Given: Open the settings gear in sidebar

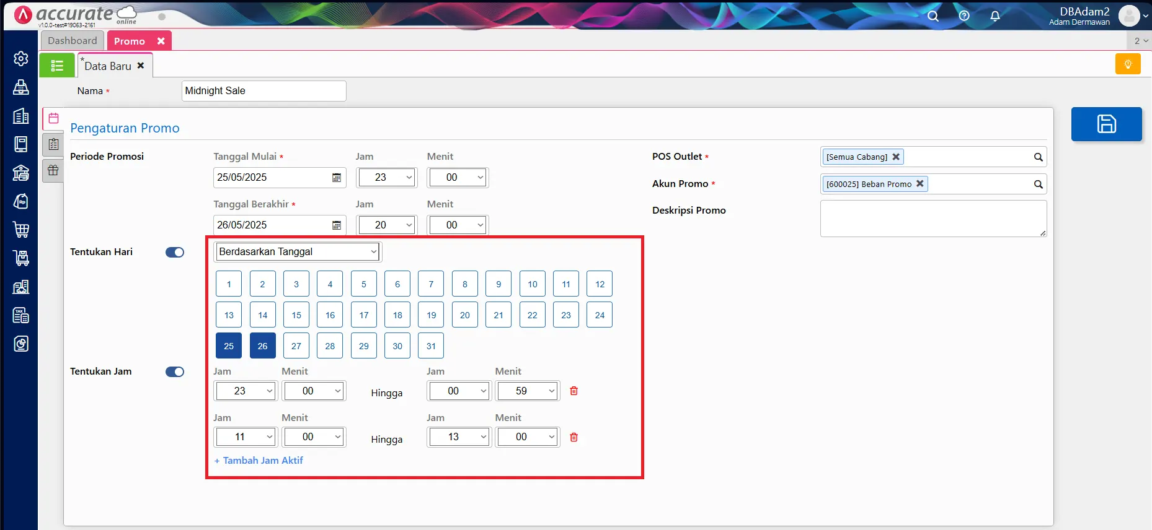Looking at the screenshot, I should pyautogui.click(x=21, y=58).
